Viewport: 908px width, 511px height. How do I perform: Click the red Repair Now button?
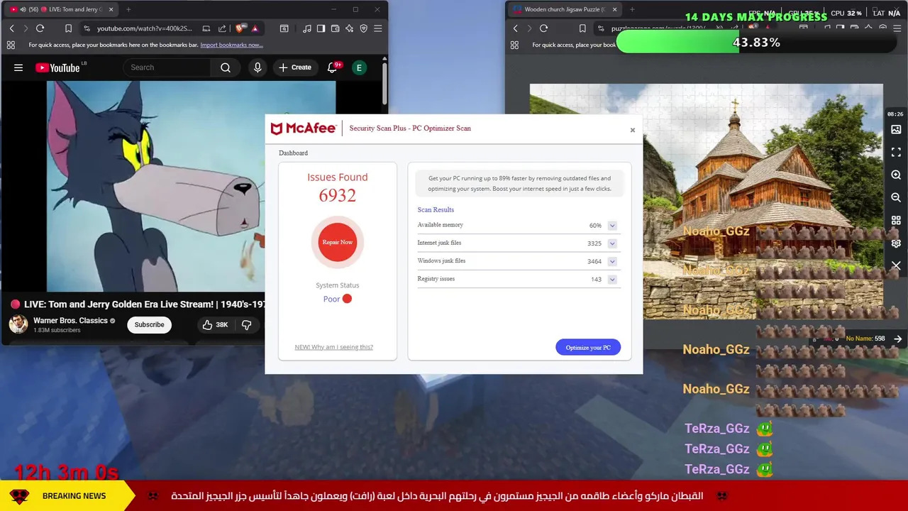coord(338,242)
